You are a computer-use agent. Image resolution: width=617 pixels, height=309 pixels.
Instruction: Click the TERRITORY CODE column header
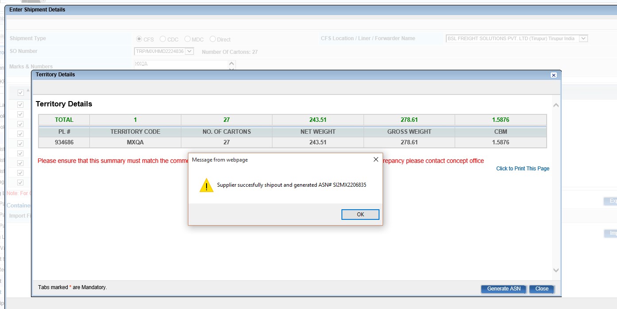[135, 132]
